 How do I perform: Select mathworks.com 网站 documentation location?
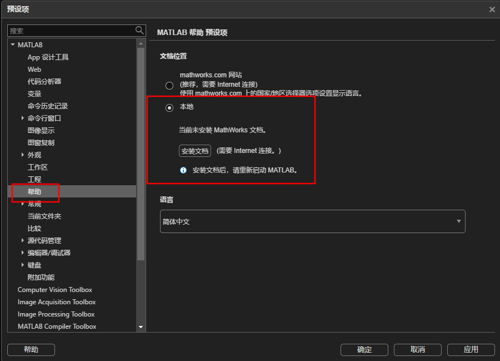coord(169,86)
